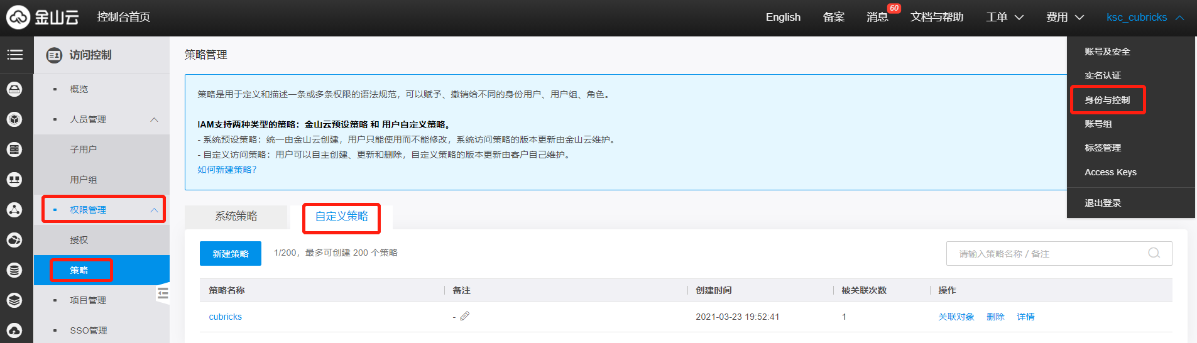The width and height of the screenshot is (1197, 343).
Task: Click the server rack sidebar icon
Action: [14, 150]
